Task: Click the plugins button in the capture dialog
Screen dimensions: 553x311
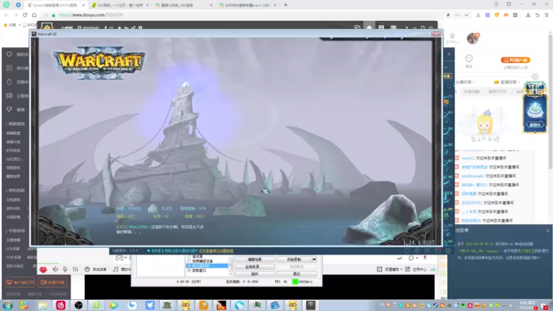Action: point(254,274)
